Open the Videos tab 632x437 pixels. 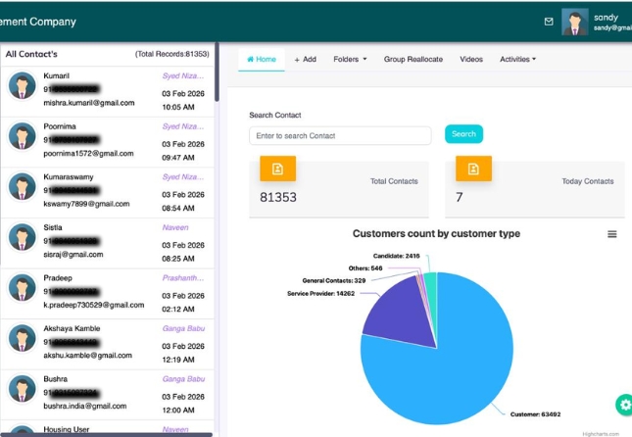coord(471,60)
